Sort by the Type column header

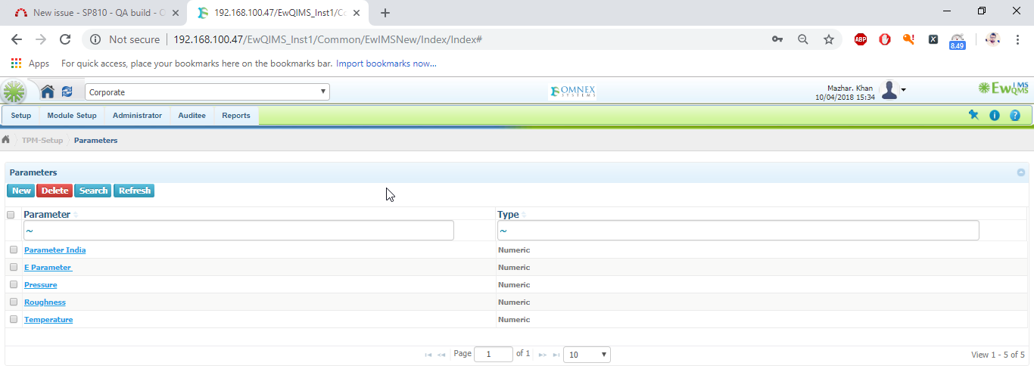pos(508,215)
